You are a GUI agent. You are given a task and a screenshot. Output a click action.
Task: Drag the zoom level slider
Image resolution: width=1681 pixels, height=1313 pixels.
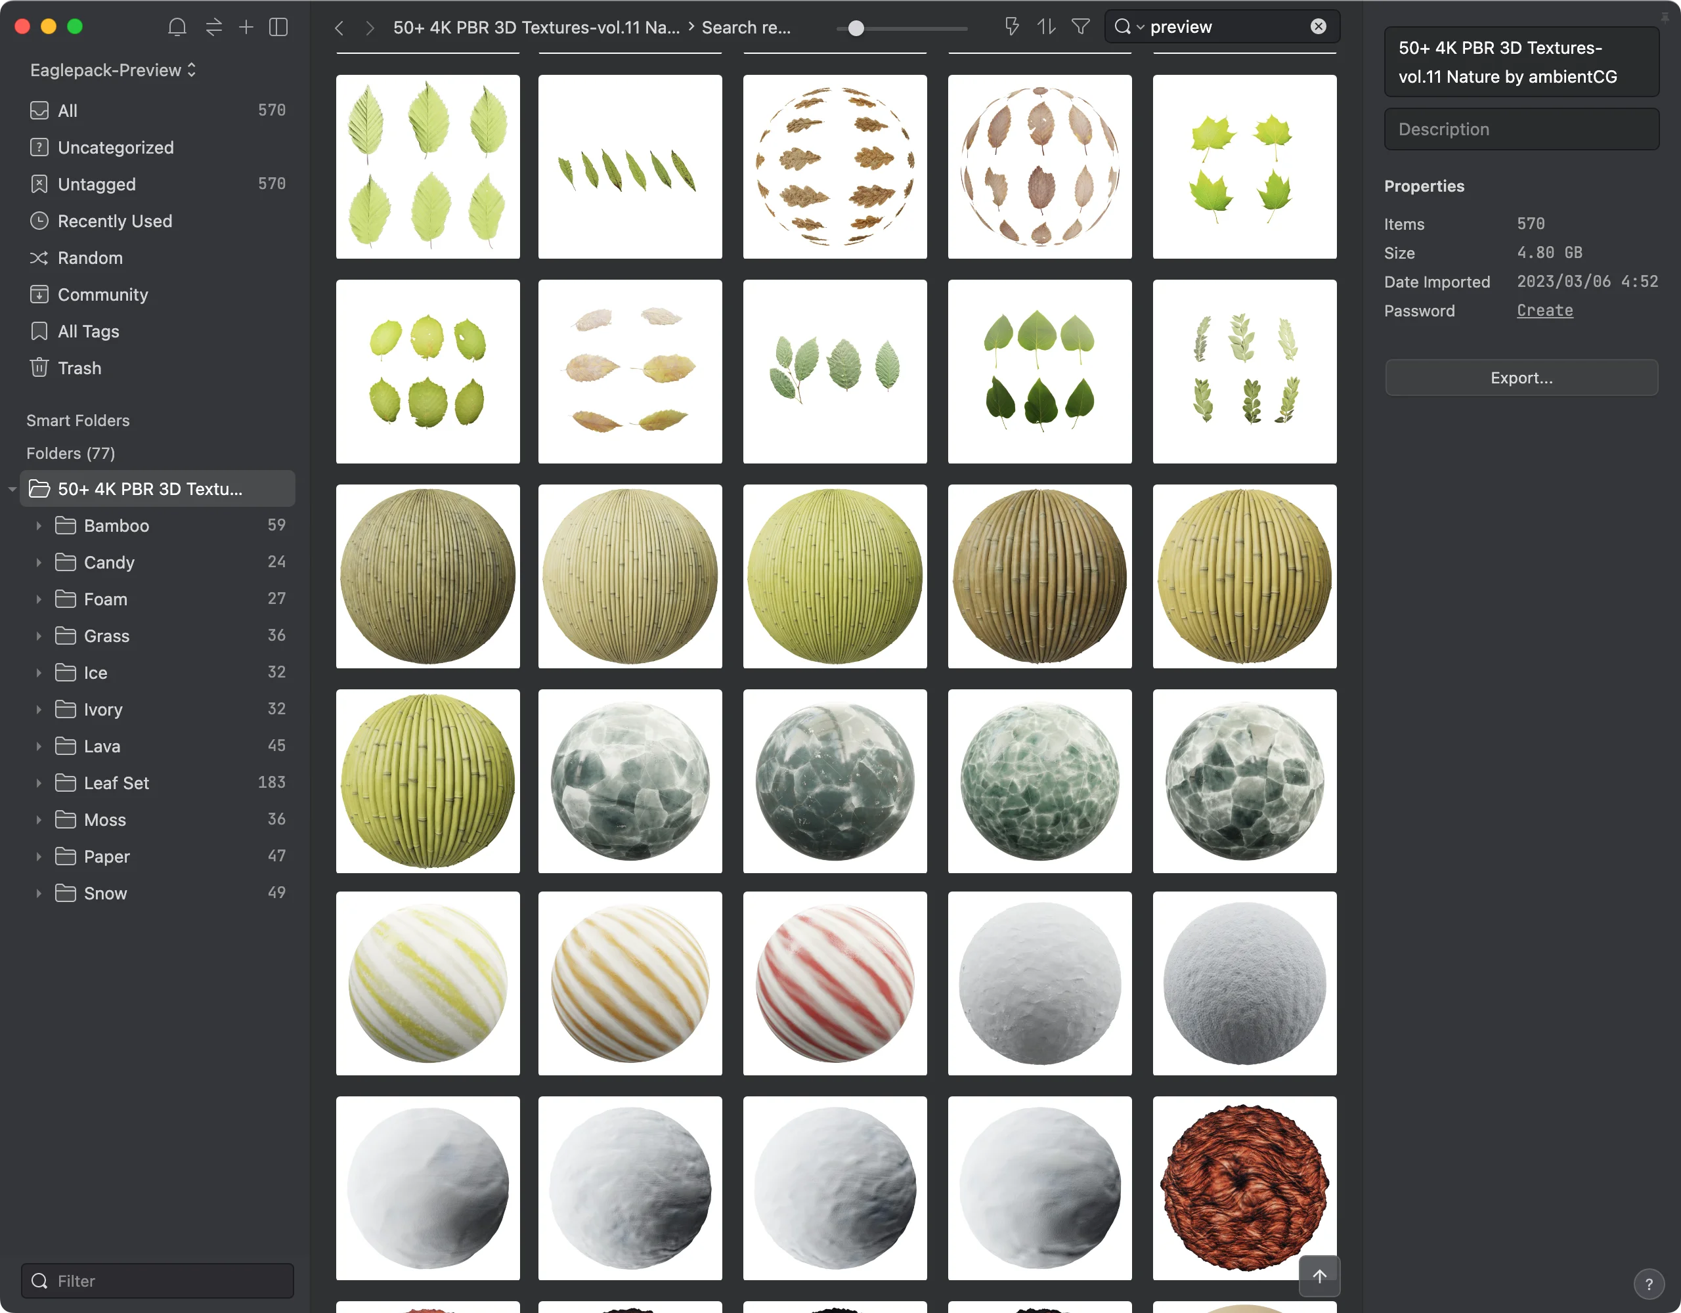[x=852, y=28]
